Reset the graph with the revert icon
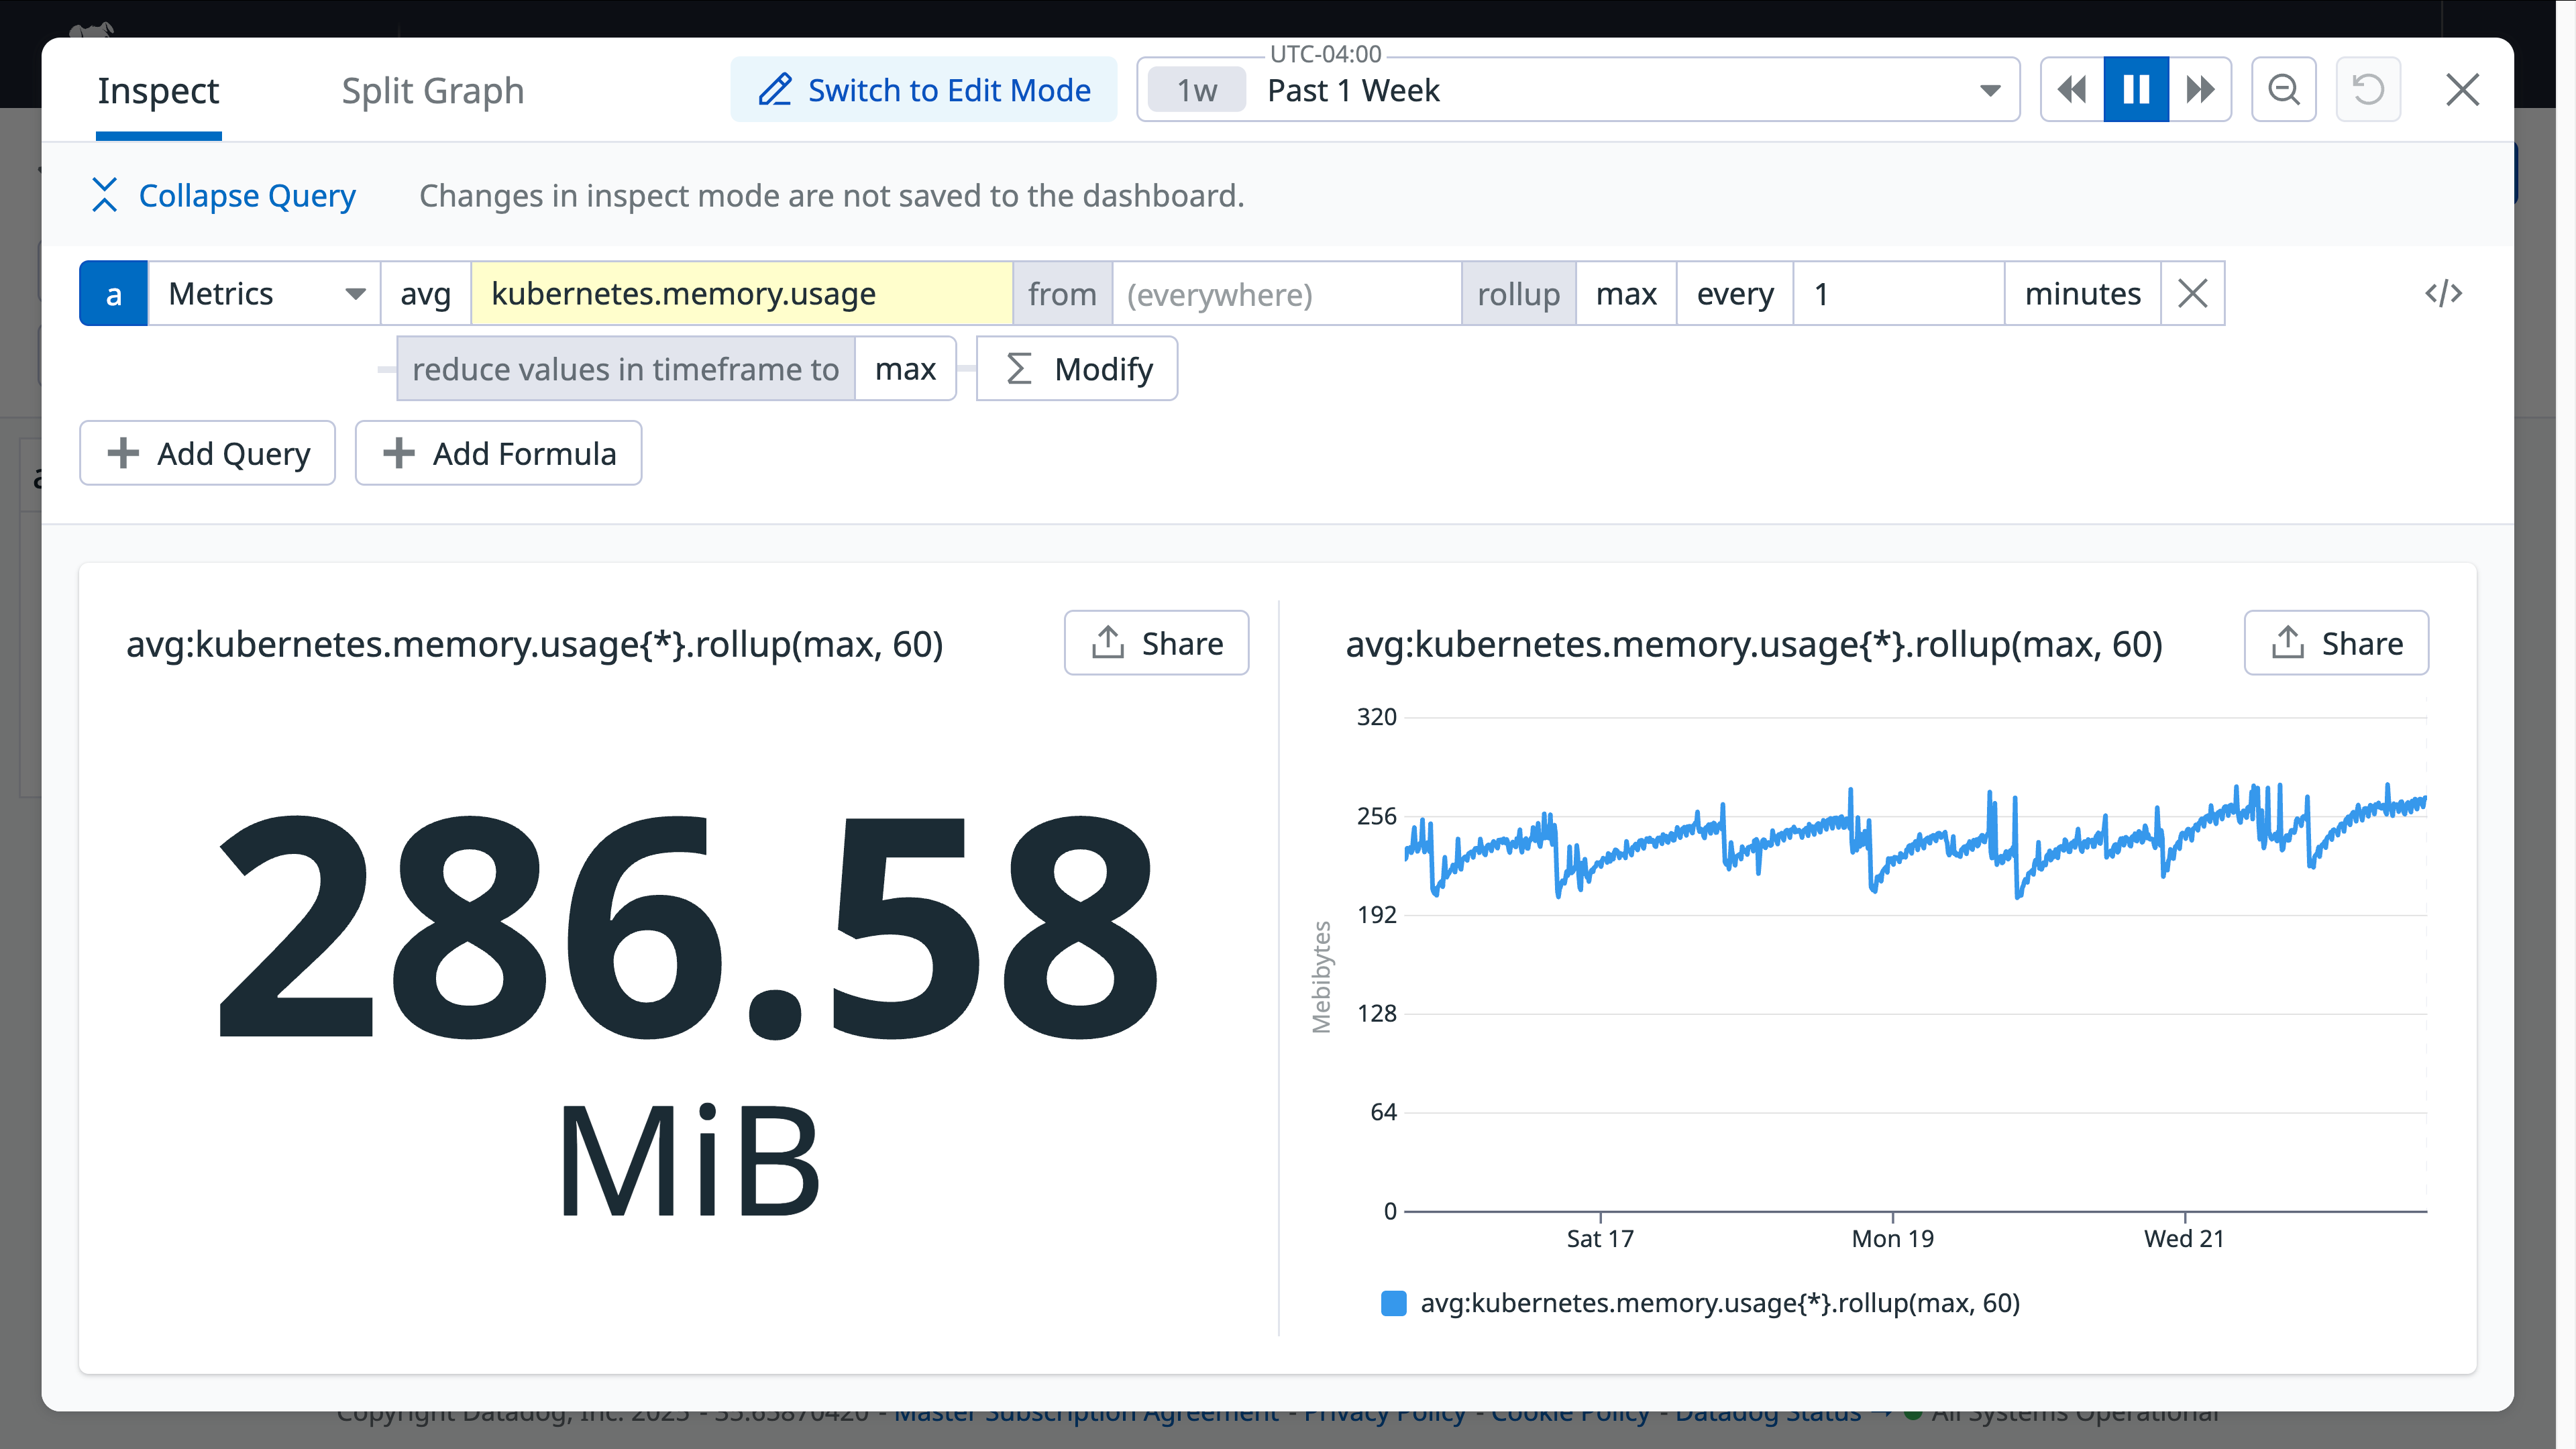 pyautogui.click(x=2367, y=89)
